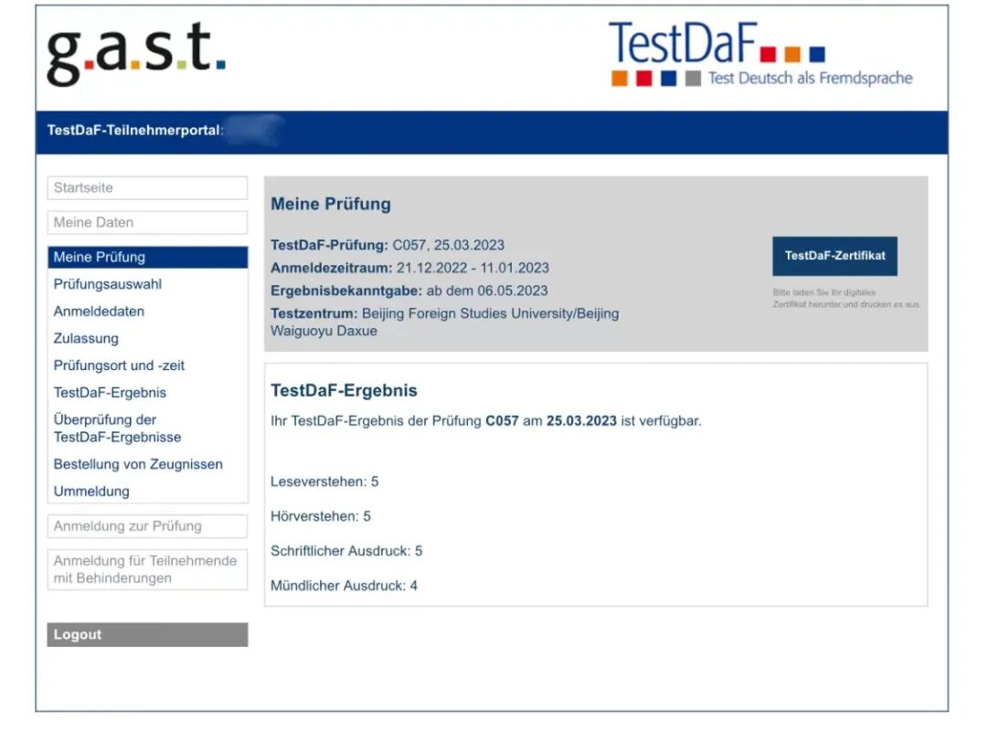Image resolution: width=987 pixels, height=742 pixels.
Task: Click the Testzentrum Beijing Foreign Studies text
Action: (x=445, y=323)
